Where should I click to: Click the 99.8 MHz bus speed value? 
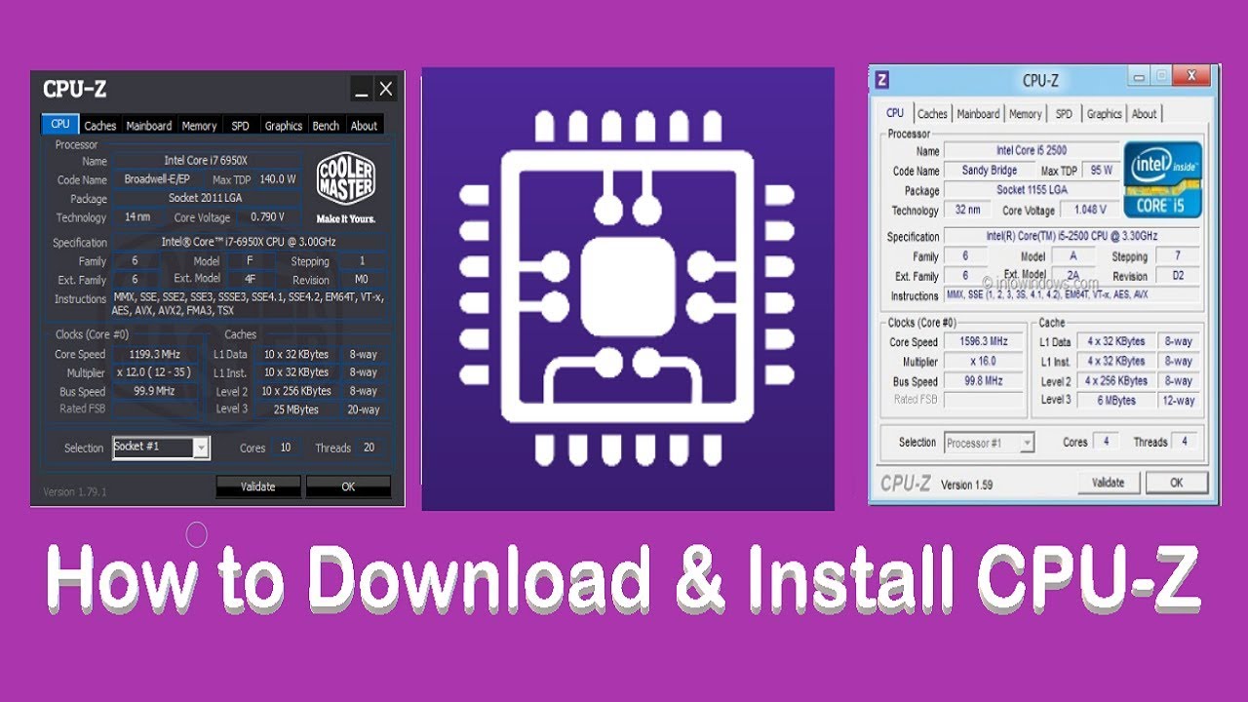point(984,381)
